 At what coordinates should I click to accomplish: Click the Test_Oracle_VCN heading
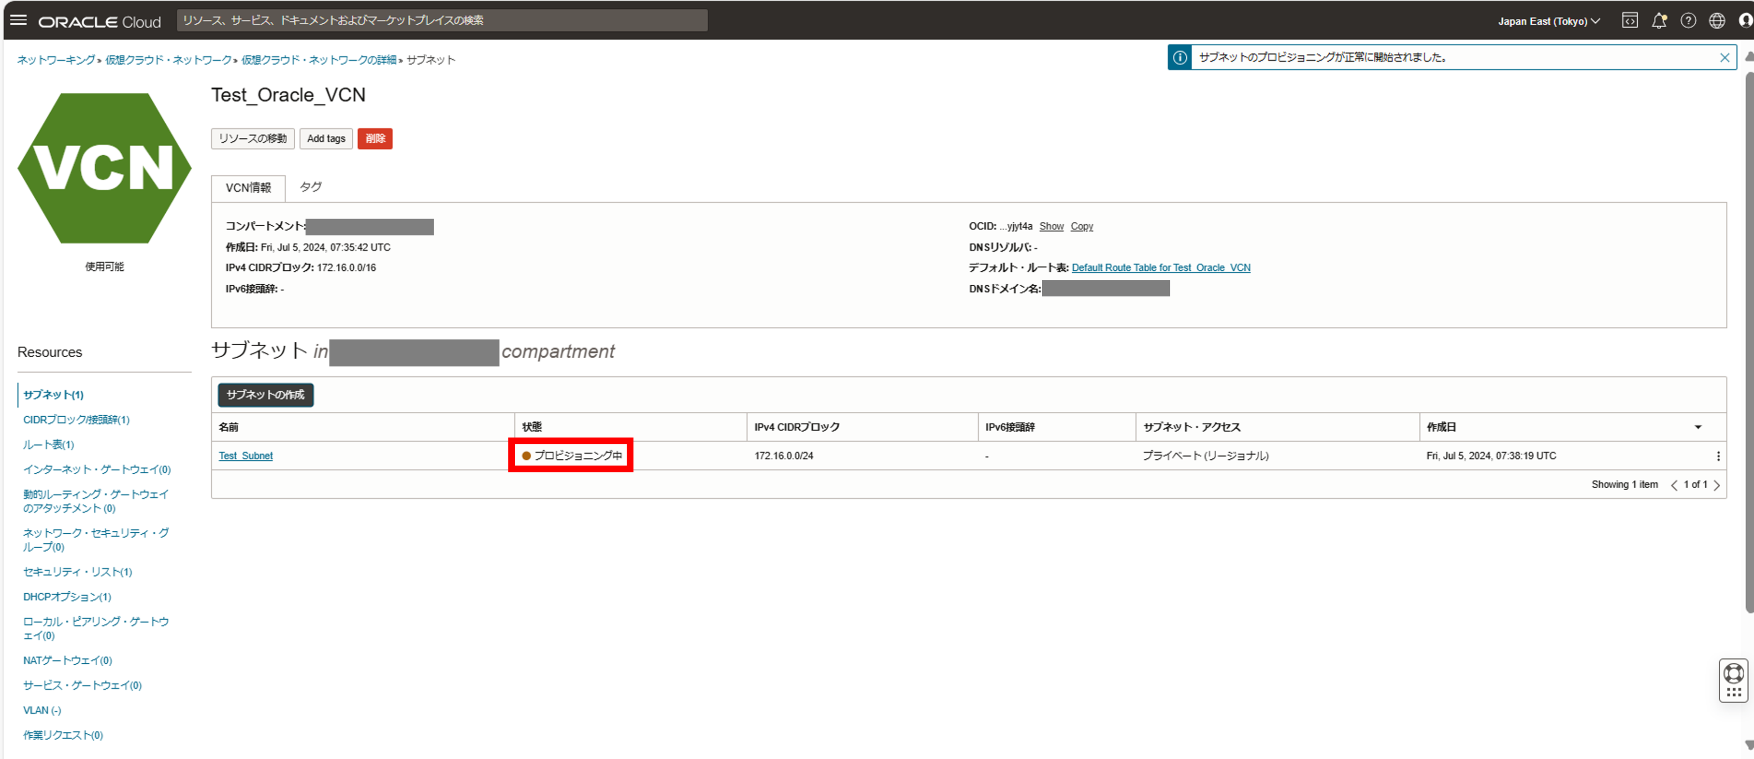pyautogui.click(x=288, y=95)
